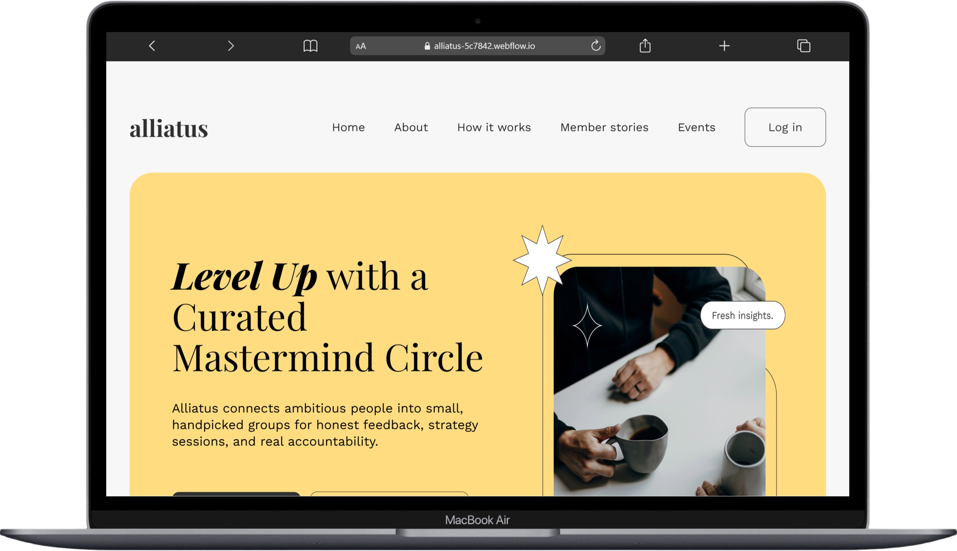Open a new tab with plus icon

click(724, 46)
